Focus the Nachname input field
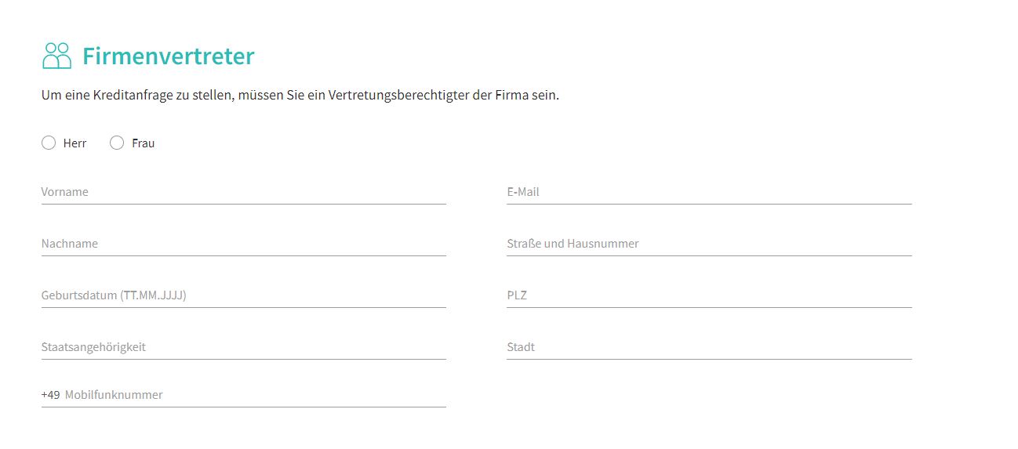The image size is (1018, 449). tap(244, 244)
